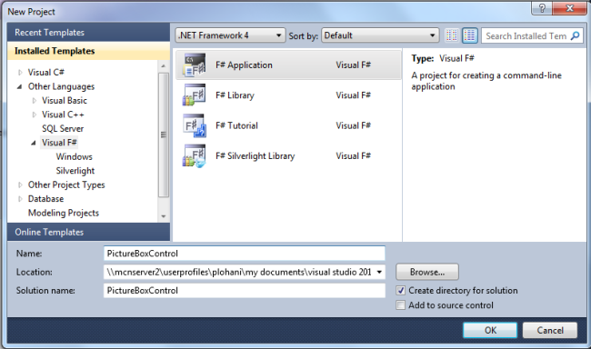Click the Solution name text field

pos(245,291)
